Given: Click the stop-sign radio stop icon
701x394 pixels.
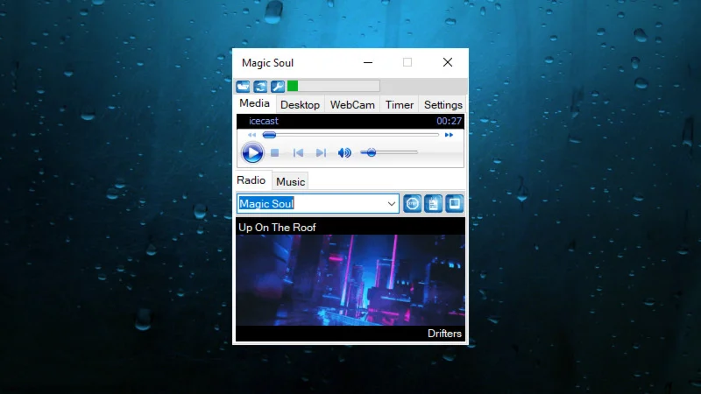Looking at the screenshot, I should (x=412, y=204).
